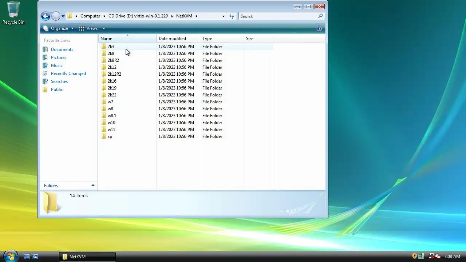Click Switch between windows in Quick Launch

coord(35,257)
